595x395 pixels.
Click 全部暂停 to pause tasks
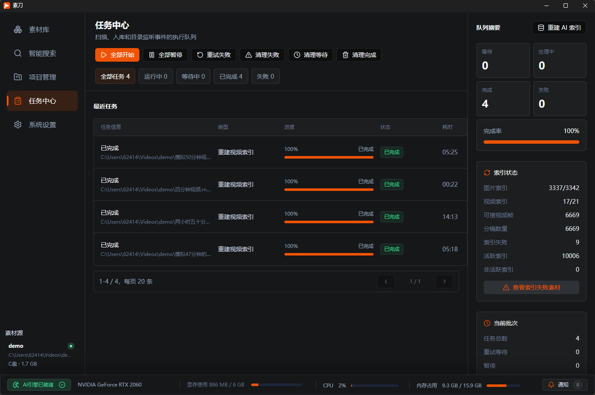165,55
